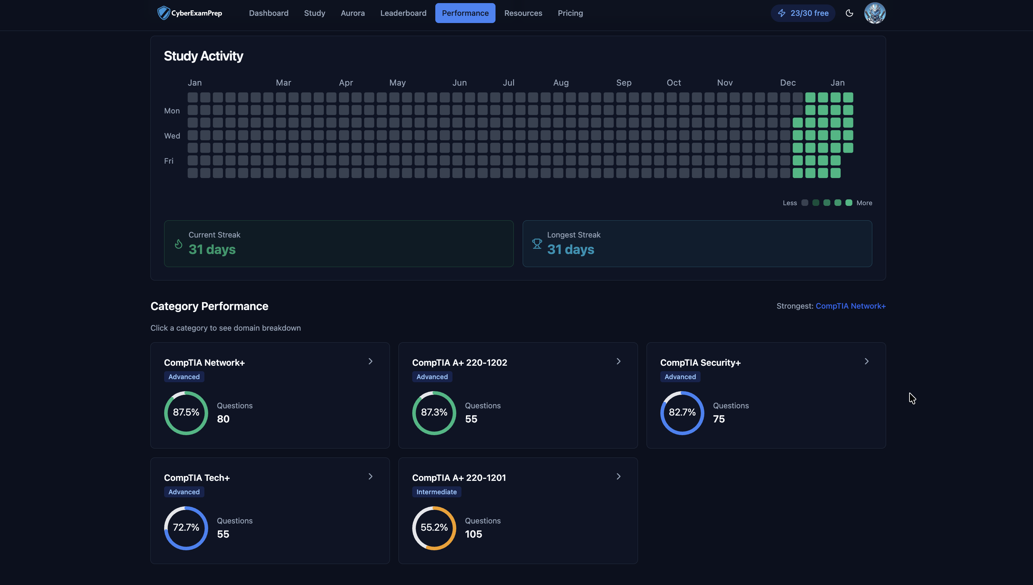
Task: Click 'Click a category to see domain breakdown' text
Action: click(x=226, y=328)
